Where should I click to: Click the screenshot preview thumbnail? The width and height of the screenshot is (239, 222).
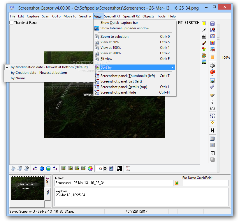(x=27, y=188)
